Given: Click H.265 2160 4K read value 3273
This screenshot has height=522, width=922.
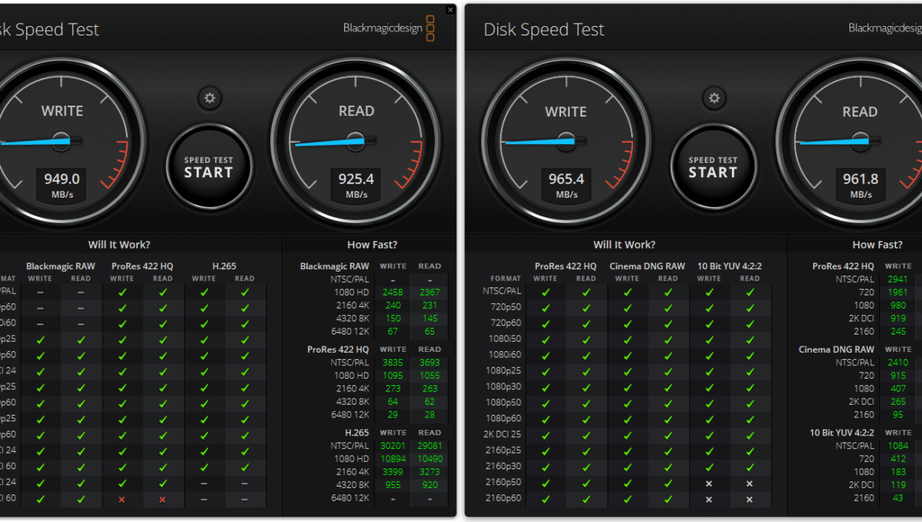Looking at the screenshot, I should [x=429, y=472].
